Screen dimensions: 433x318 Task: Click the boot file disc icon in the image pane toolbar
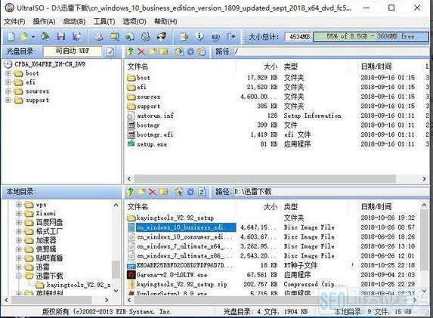202,51
